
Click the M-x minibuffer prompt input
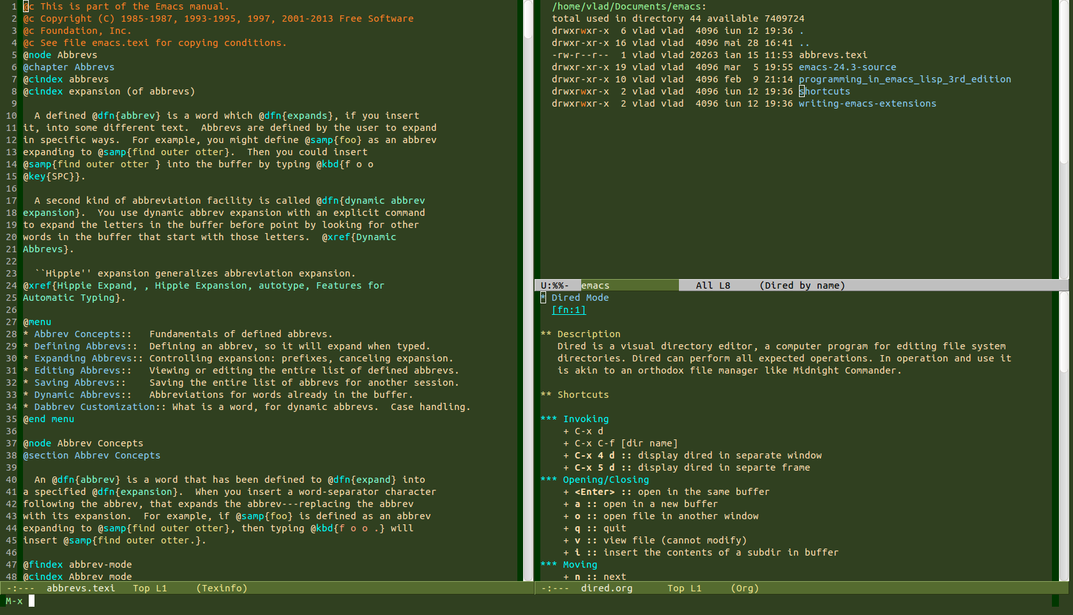pyautogui.click(x=31, y=601)
